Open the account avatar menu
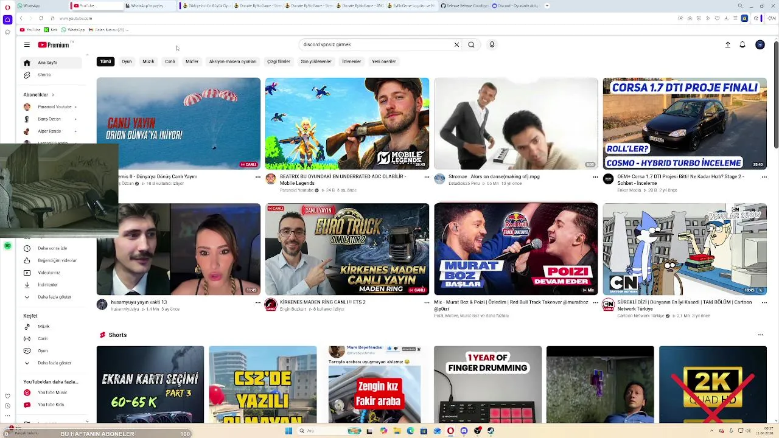Image resolution: width=779 pixels, height=438 pixels. pyautogui.click(x=760, y=44)
